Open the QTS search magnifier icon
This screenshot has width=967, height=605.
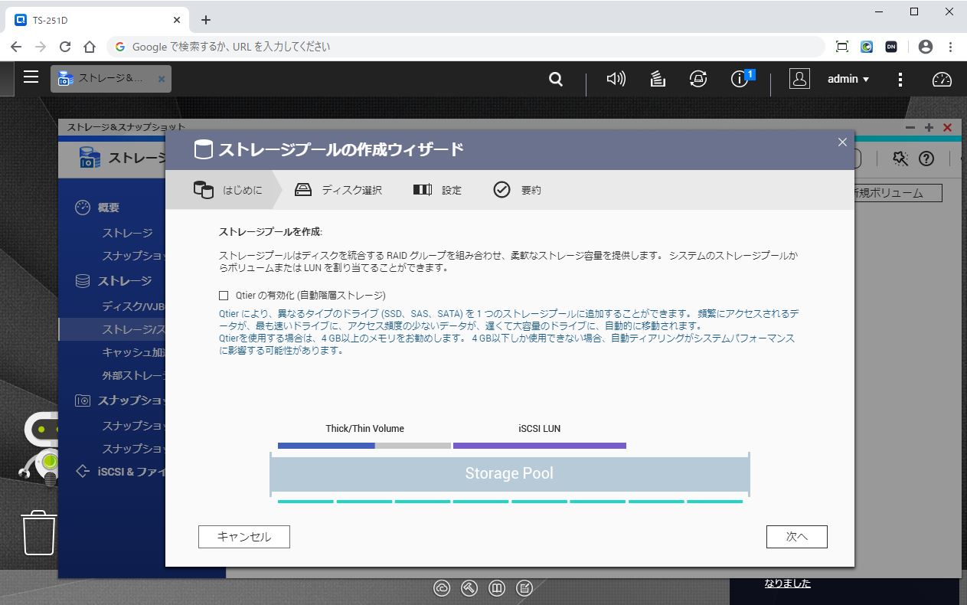(556, 79)
